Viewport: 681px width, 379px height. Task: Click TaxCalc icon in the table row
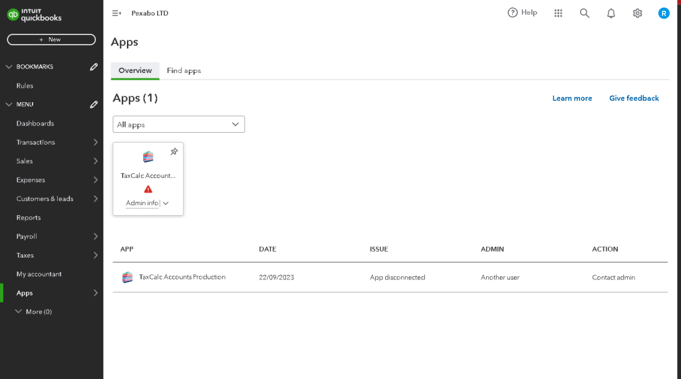pos(127,277)
